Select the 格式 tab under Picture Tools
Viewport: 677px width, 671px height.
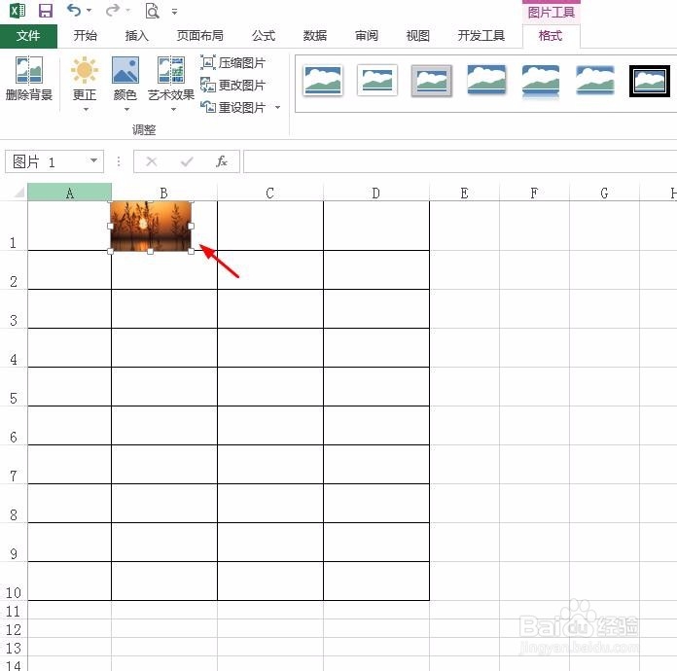click(551, 36)
